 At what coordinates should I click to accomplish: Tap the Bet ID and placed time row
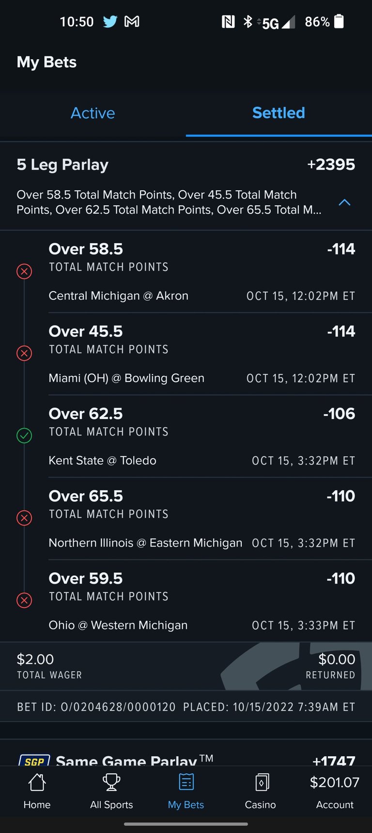point(186,707)
